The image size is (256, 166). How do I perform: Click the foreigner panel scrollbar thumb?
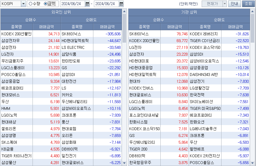(x=124, y=28)
